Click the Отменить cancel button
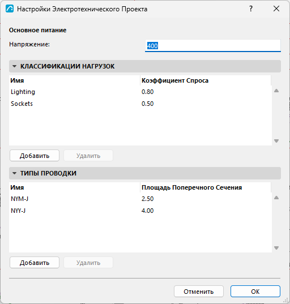The image size is (290, 304). point(199,292)
